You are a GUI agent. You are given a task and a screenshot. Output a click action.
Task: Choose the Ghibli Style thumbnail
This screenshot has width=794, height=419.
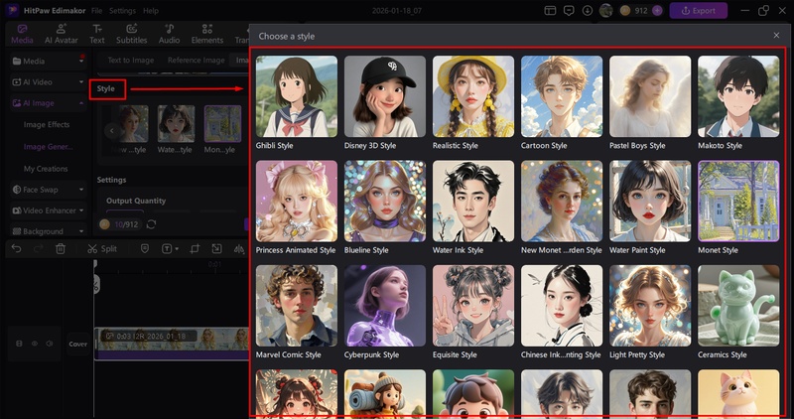click(x=297, y=96)
